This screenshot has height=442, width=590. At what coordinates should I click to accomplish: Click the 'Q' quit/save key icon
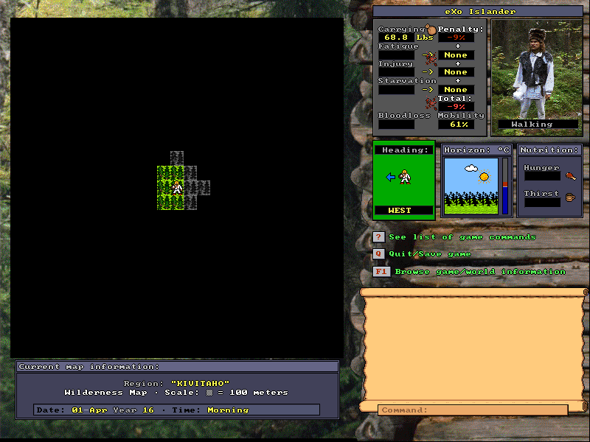click(378, 253)
